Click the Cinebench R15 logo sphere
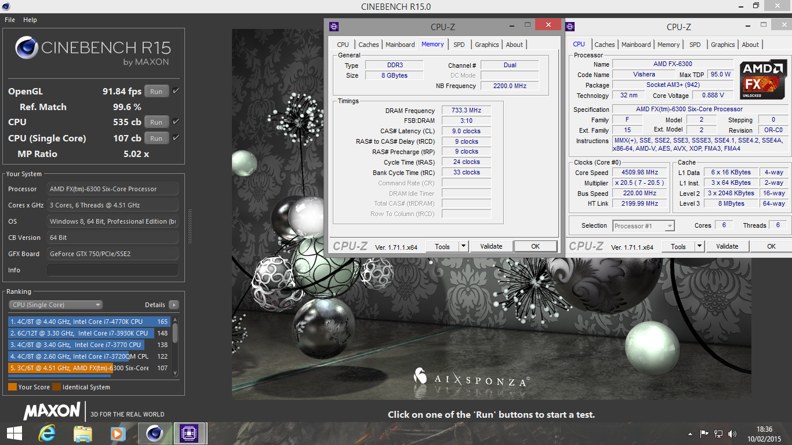Screen dimensions: 792x445 point(27,49)
